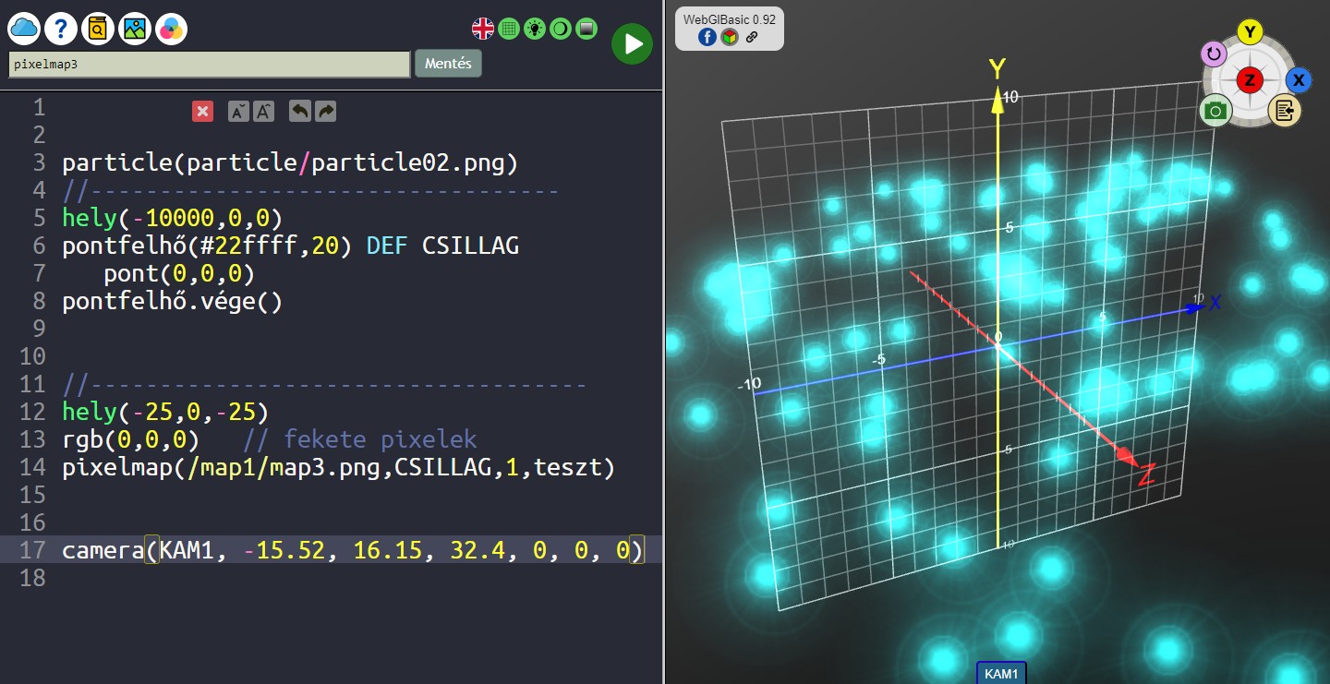
Task: Redo the last code edit
Action: coord(325,112)
